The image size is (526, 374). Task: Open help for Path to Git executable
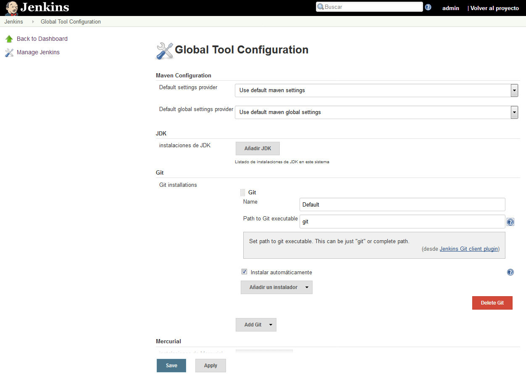[x=510, y=222]
